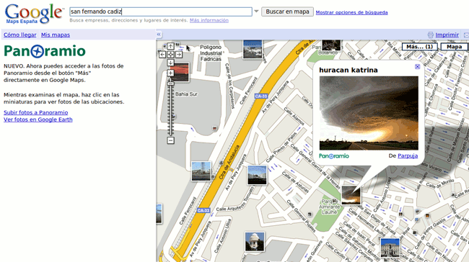Click the Ctra de Andalucia road label
The height and width of the screenshot is (262, 469).
pos(229,162)
